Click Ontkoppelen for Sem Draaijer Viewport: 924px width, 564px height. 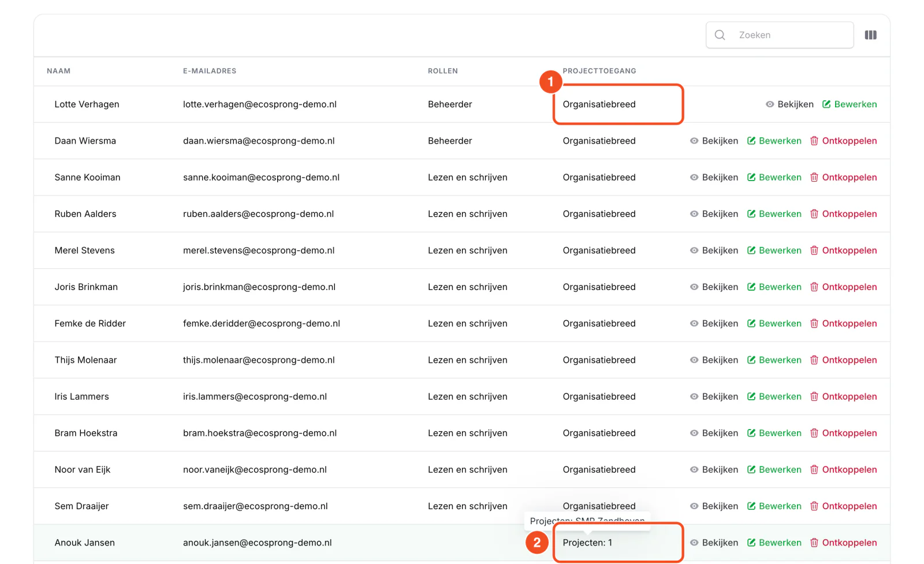[843, 506]
